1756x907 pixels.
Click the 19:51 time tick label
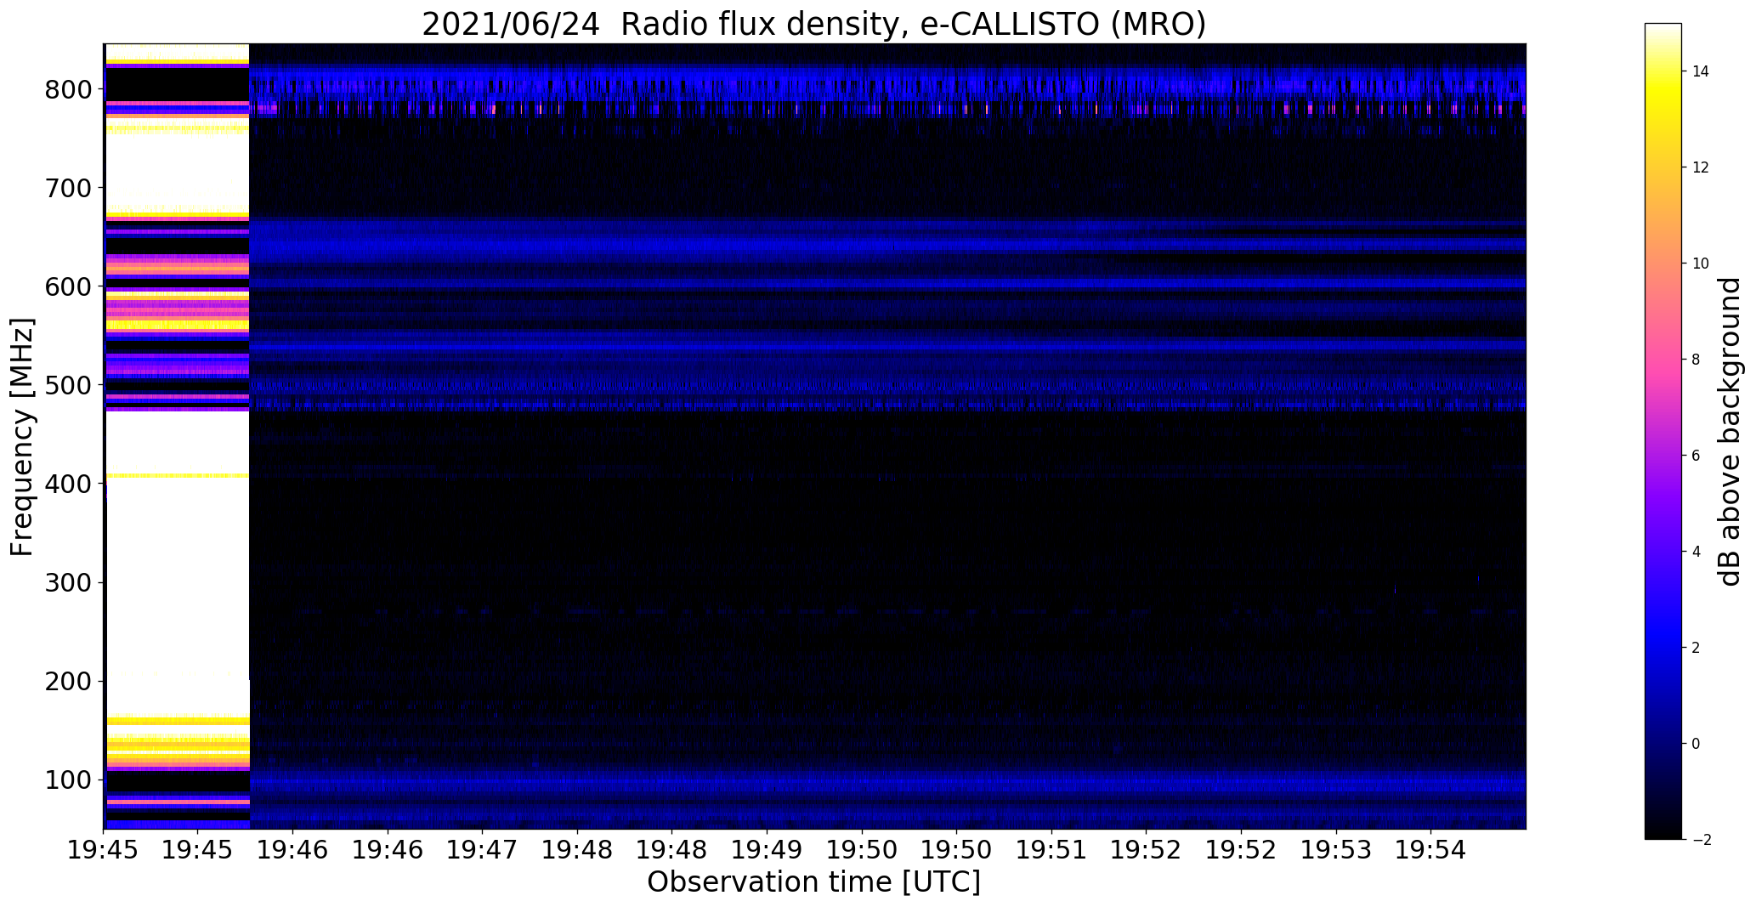coord(1052,850)
